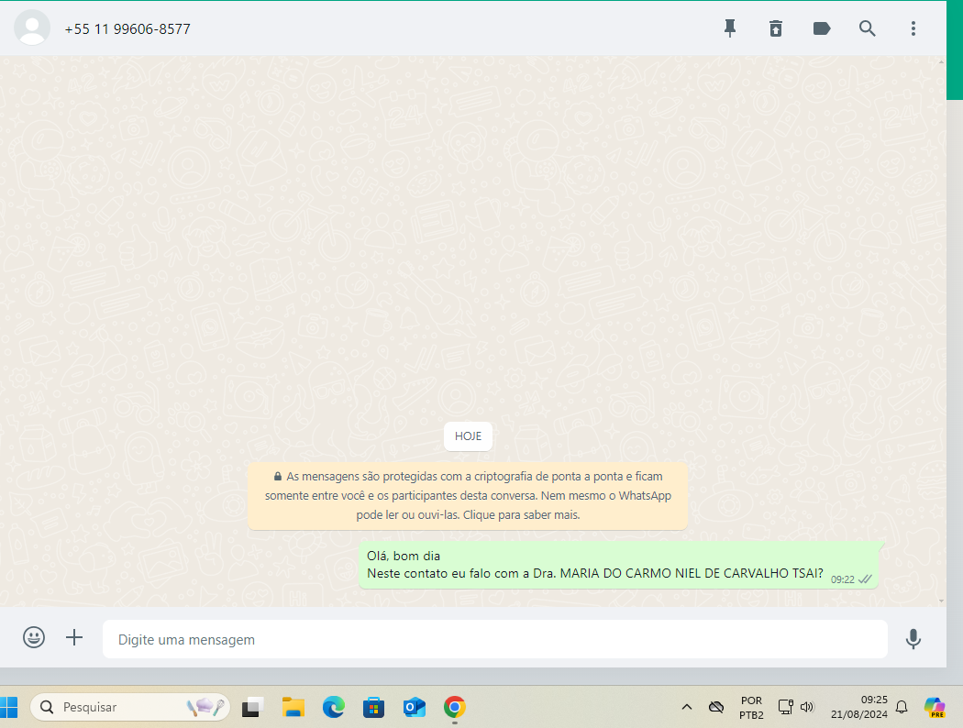Open the emoji picker
Screen dimensions: 963x728
[34, 637]
